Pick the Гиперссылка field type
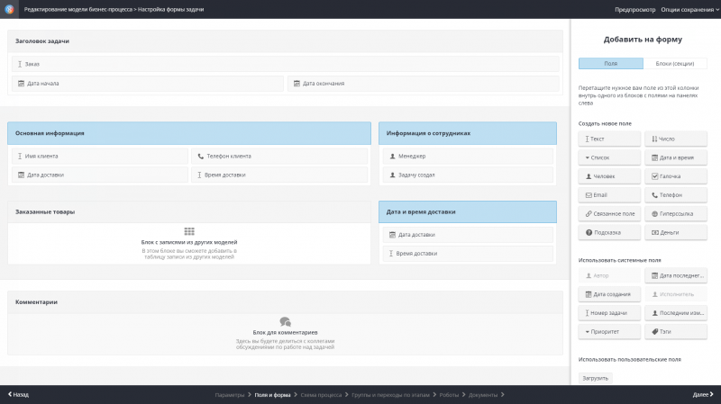Image resolution: width=721 pixels, height=404 pixels. coord(676,214)
